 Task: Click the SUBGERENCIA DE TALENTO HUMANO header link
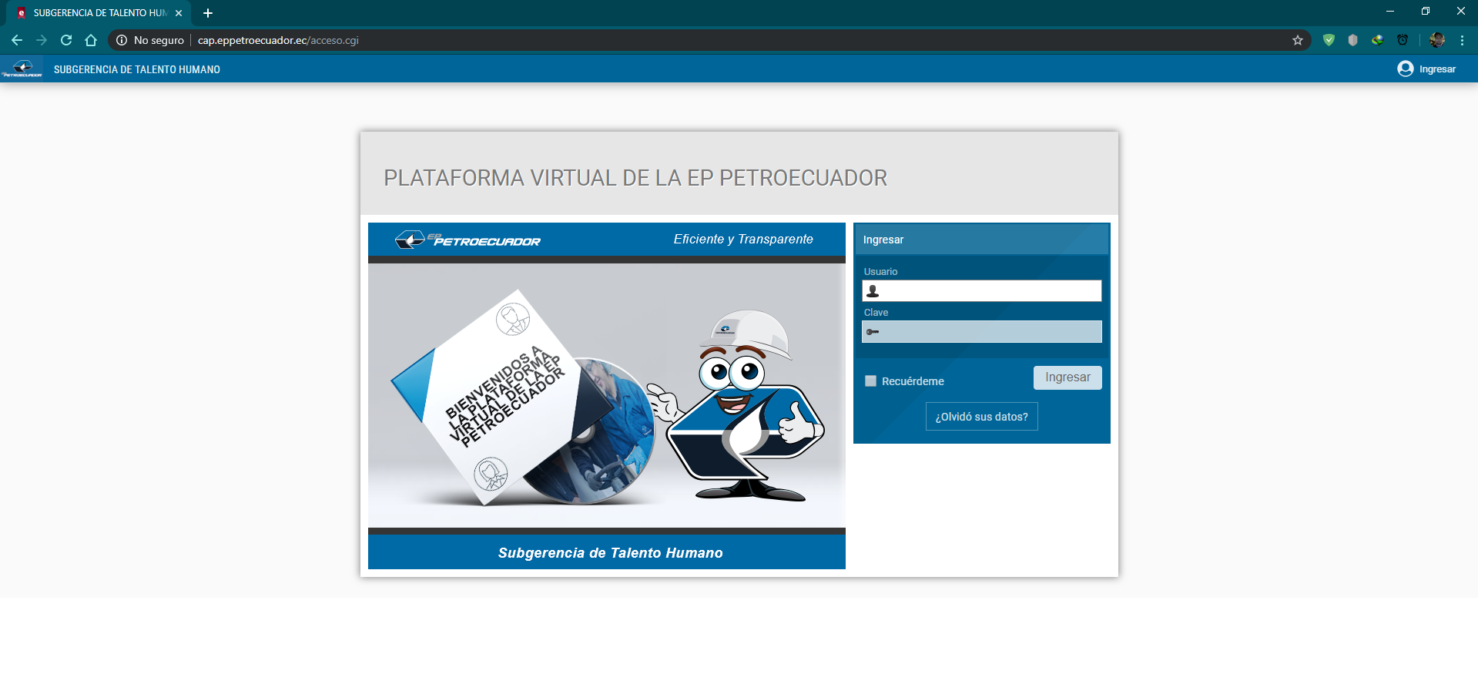point(137,69)
